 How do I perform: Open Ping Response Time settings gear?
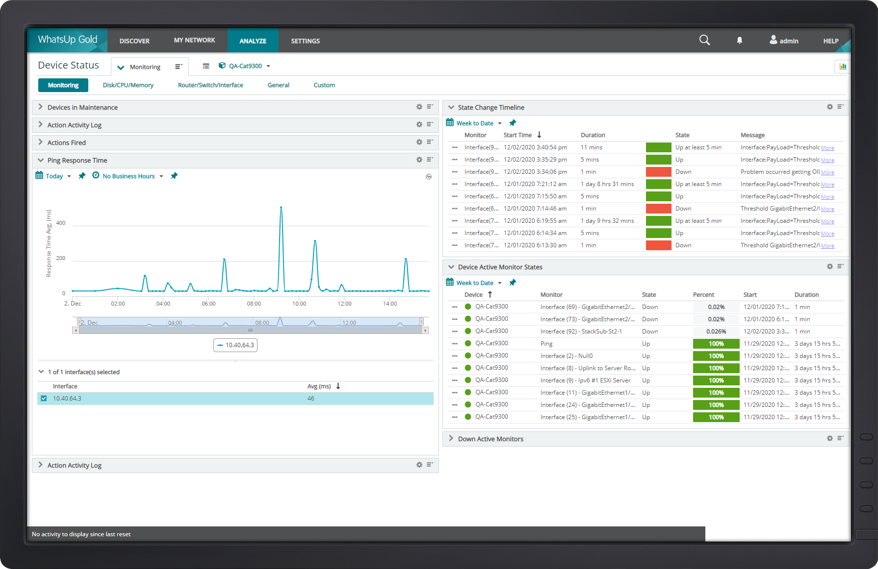click(x=419, y=160)
